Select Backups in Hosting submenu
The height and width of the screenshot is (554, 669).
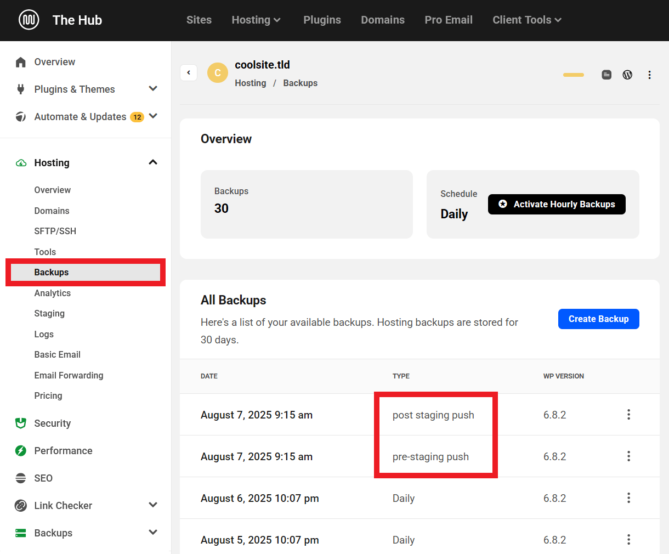[86, 273]
